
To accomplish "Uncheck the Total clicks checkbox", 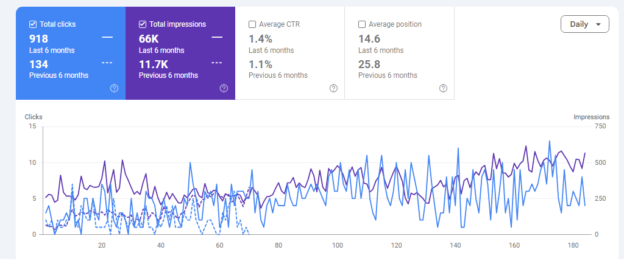I will (x=33, y=24).
